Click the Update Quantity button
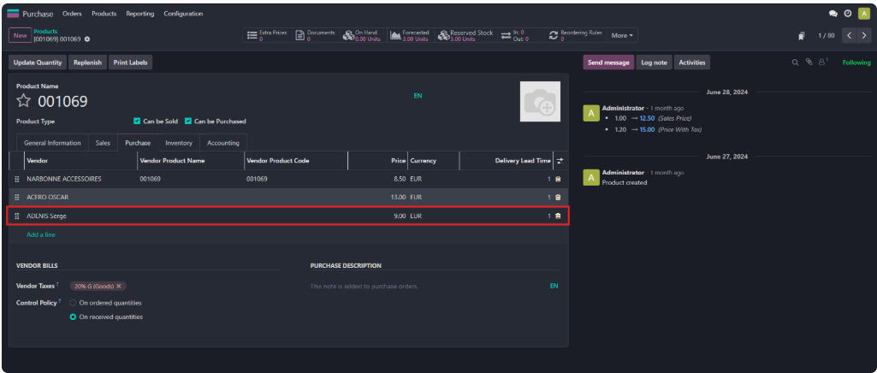This screenshot has height=373, width=877. pos(38,62)
